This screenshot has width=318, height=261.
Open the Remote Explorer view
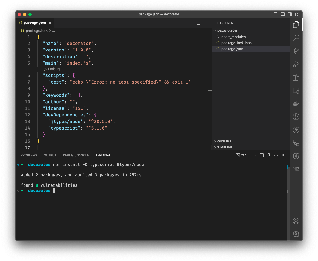(x=296, y=90)
